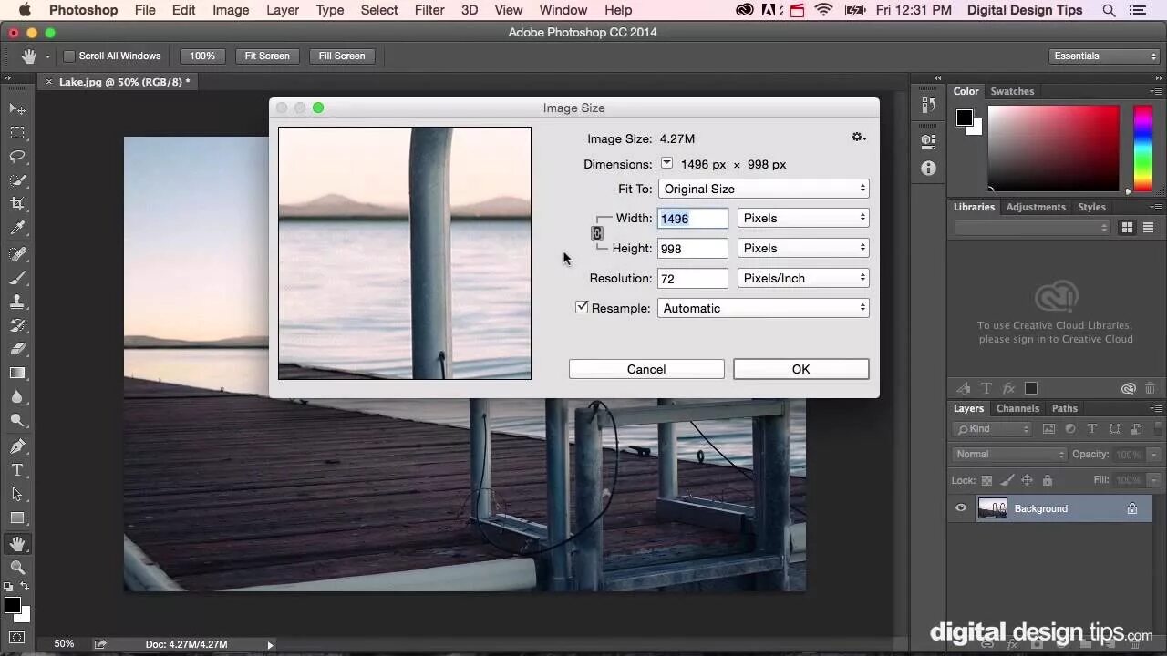Click Cancel in Image Size dialog
The image size is (1167, 656).
(x=646, y=369)
